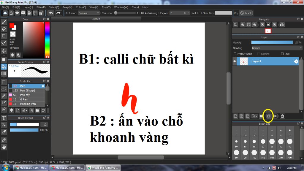Delete layer with trash icon
The height and width of the screenshot is (171, 304).
coord(282,116)
